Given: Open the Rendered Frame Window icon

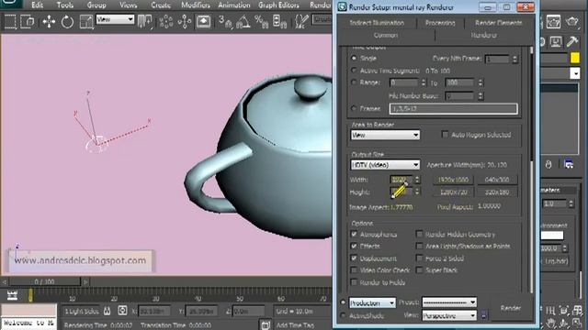Looking at the screenshot, I should [x=553, y=22].
